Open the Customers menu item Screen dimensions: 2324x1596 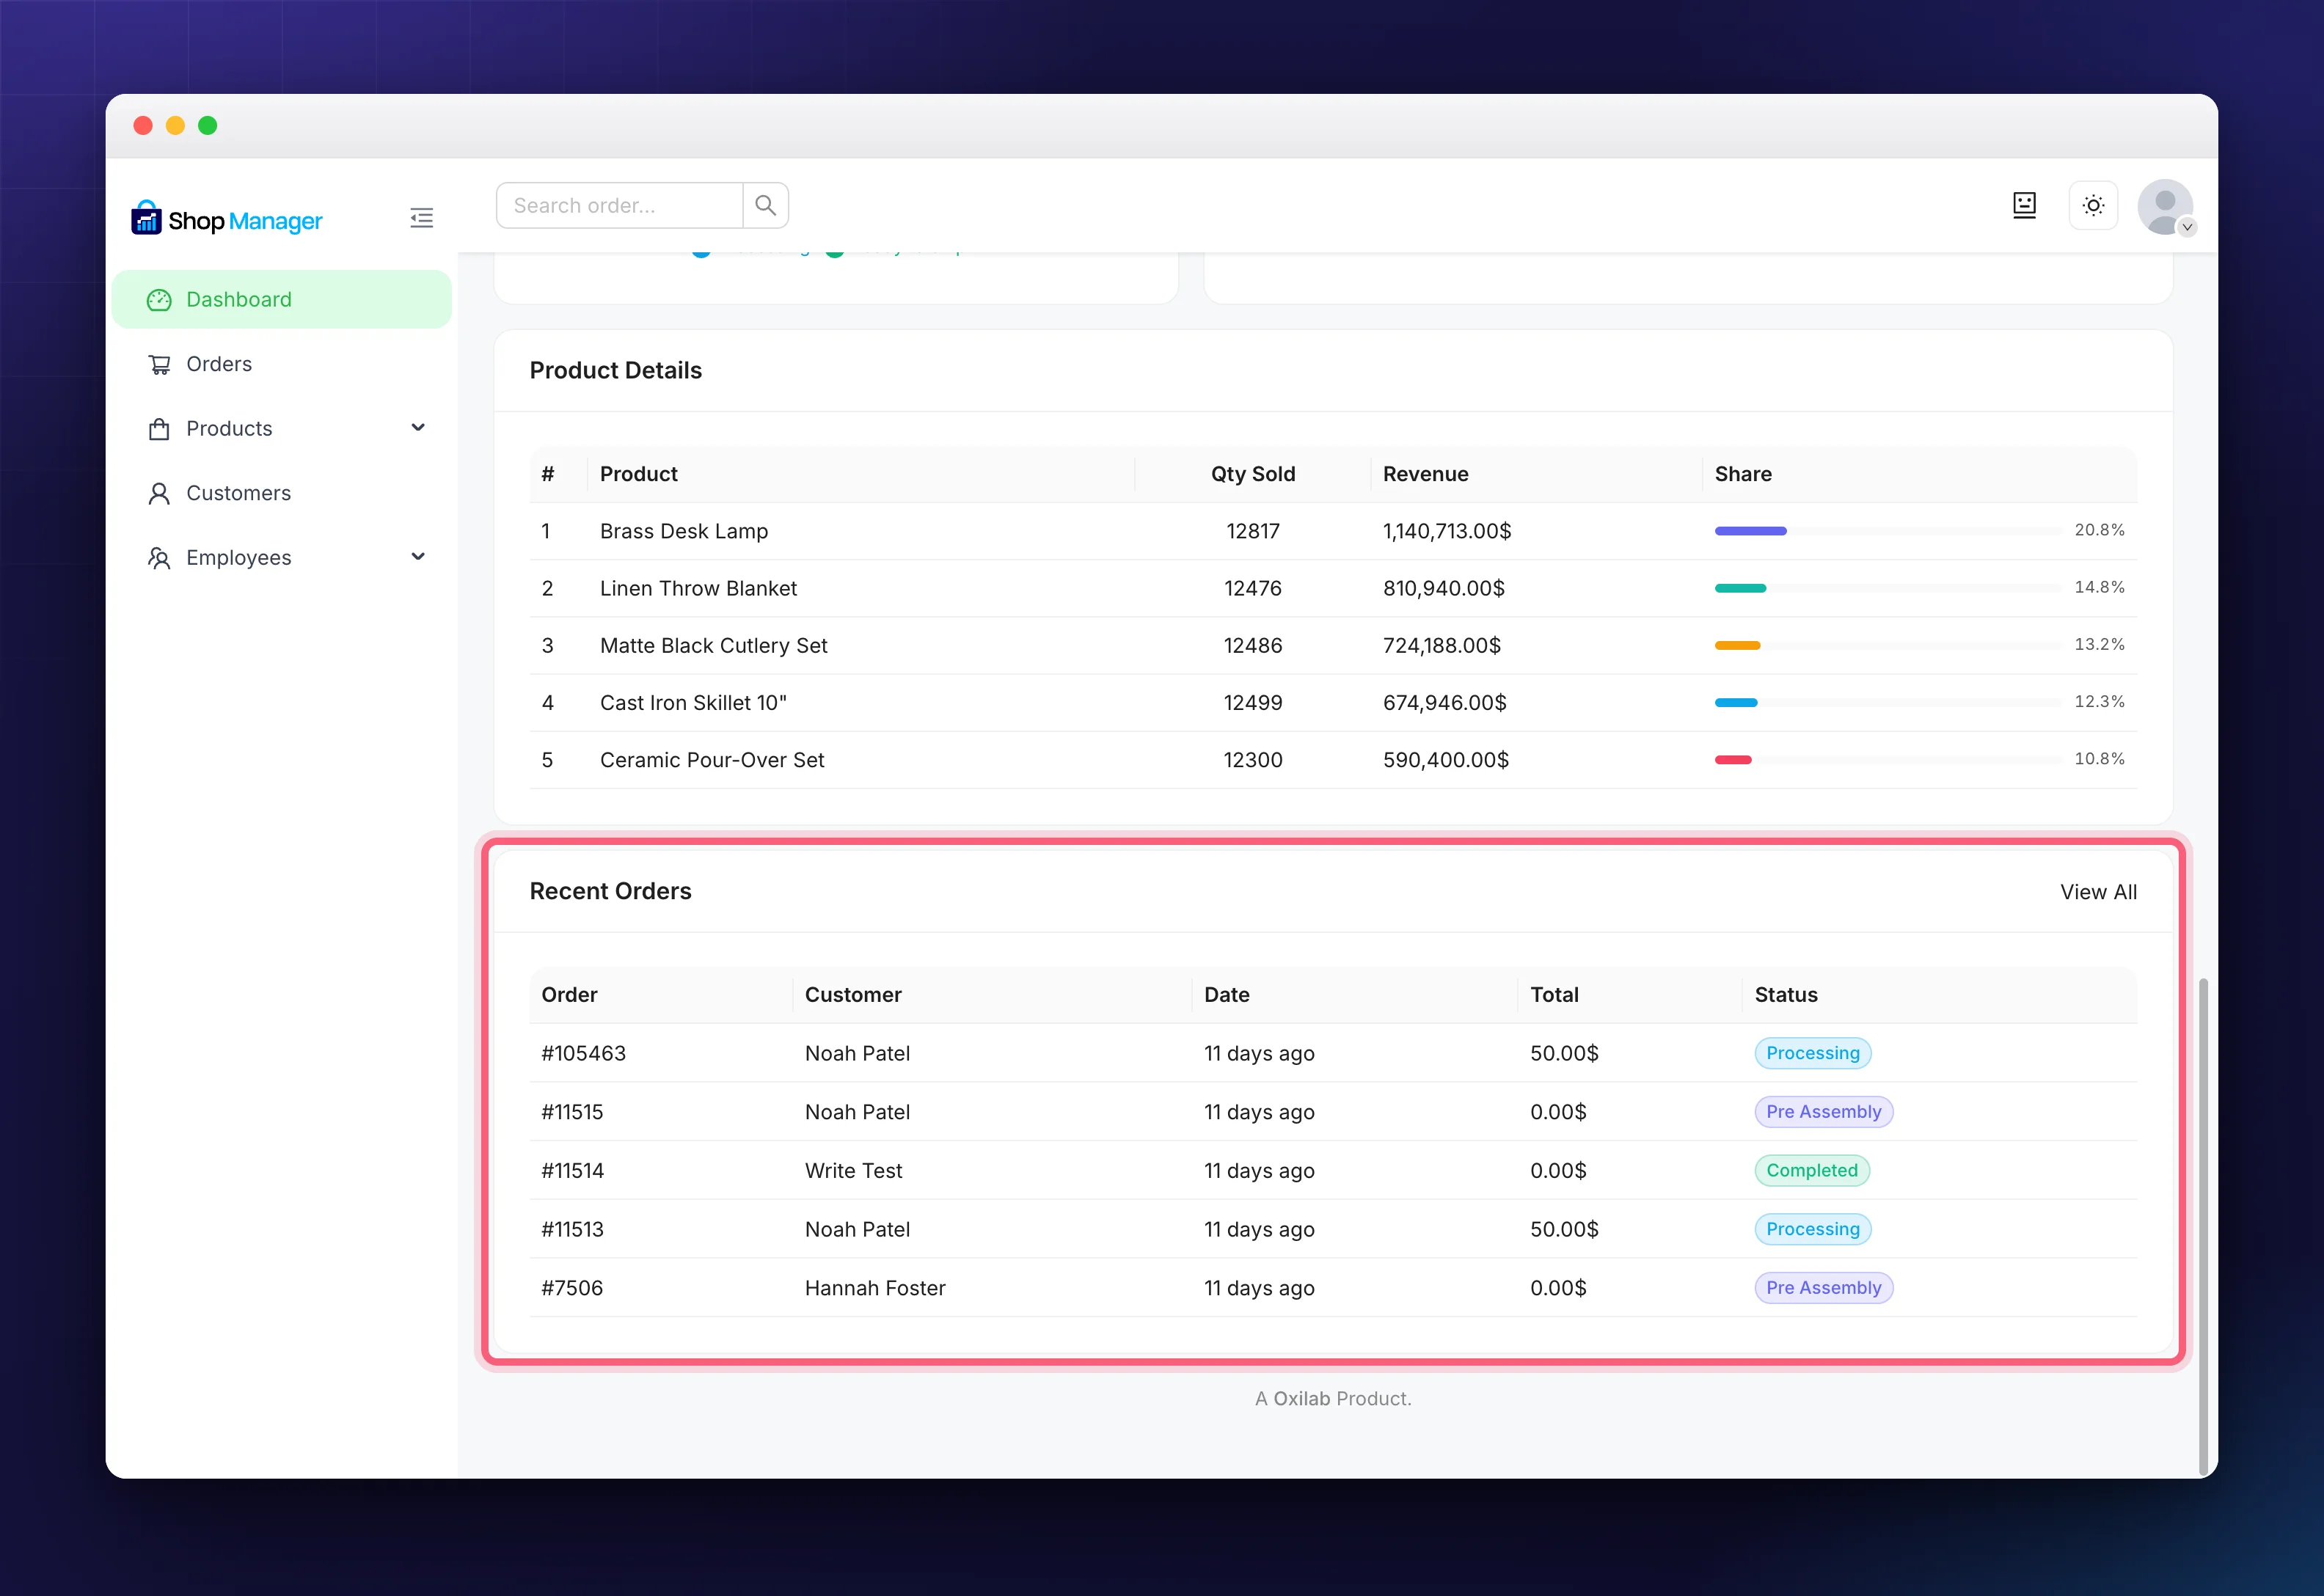[x=281, y=494]
